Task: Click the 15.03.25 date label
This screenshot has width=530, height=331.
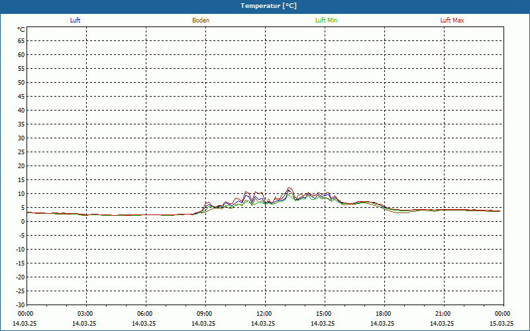Action: [502, 324]
